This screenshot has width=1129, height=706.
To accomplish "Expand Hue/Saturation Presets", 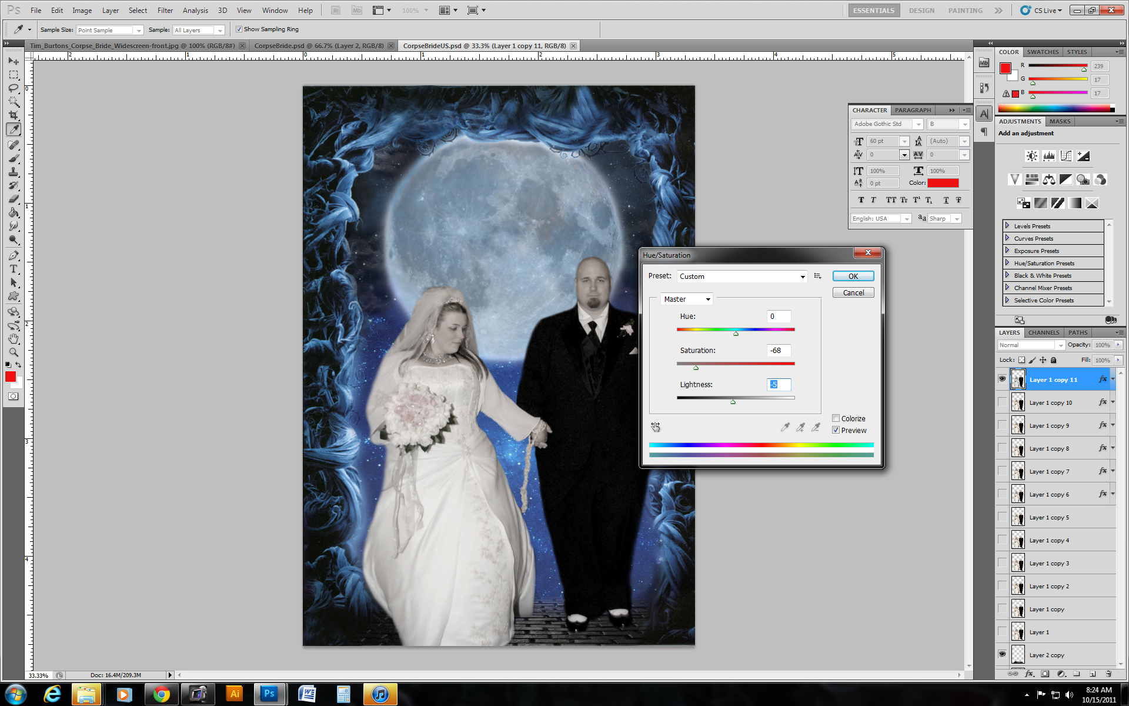I will click(1007, 263).
